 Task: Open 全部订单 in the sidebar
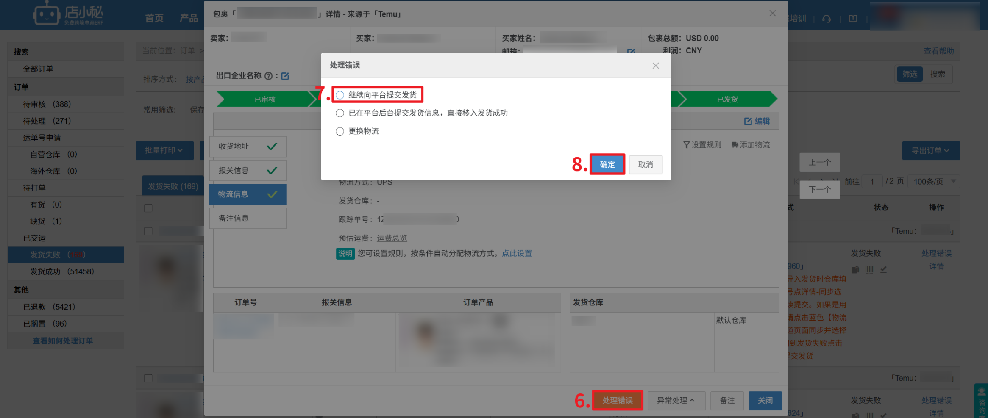pyautogui.click(x=66, y=69)
